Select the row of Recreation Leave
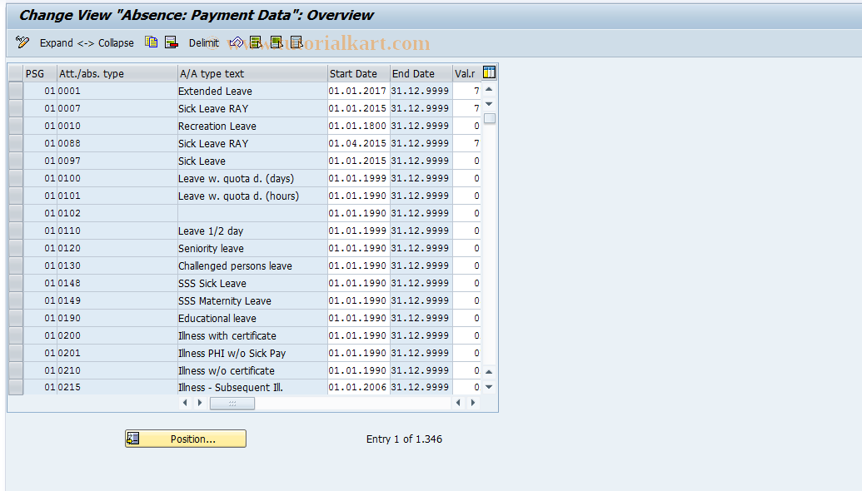 click(16, 126)
